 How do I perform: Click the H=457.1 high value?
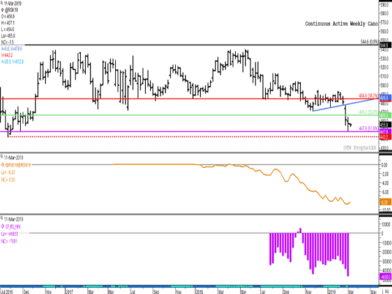point(8,23)
